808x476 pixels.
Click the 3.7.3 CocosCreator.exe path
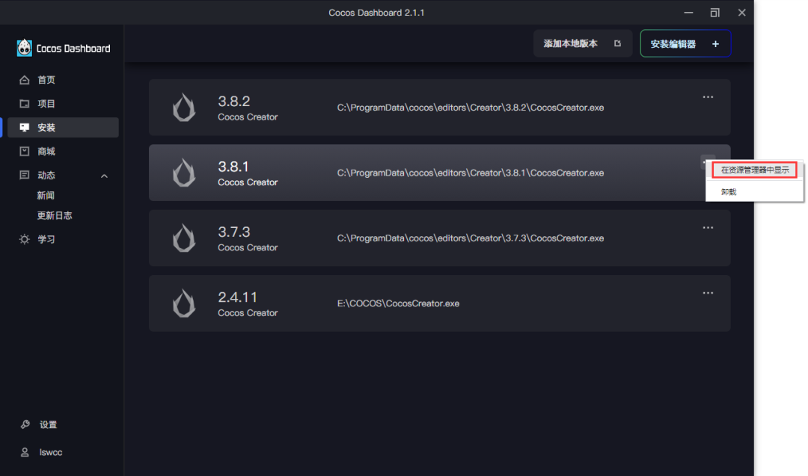coord(471,238)
